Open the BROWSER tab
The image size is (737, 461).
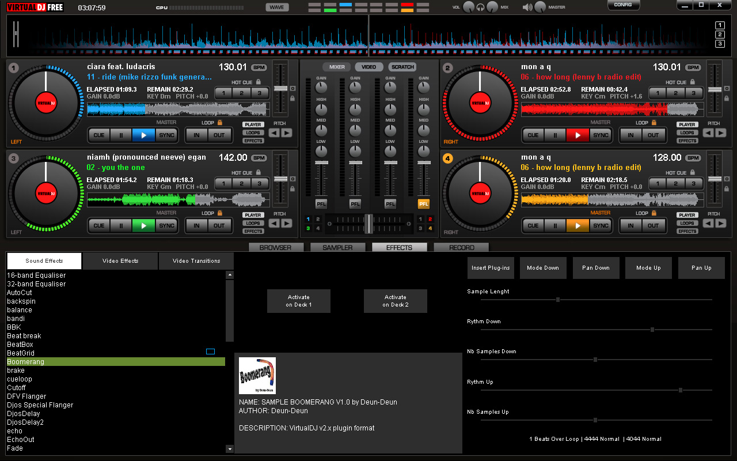(275, 247)
